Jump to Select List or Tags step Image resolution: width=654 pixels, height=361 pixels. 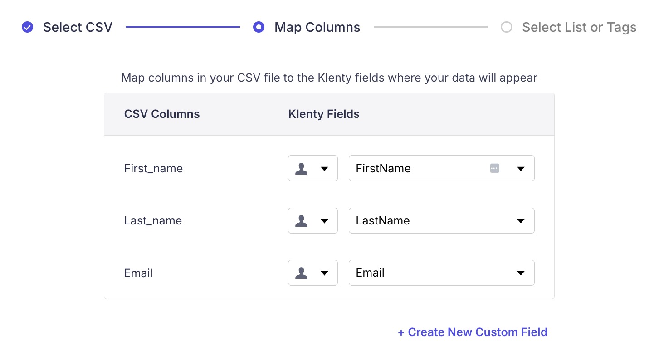click(x=579, y=27)
